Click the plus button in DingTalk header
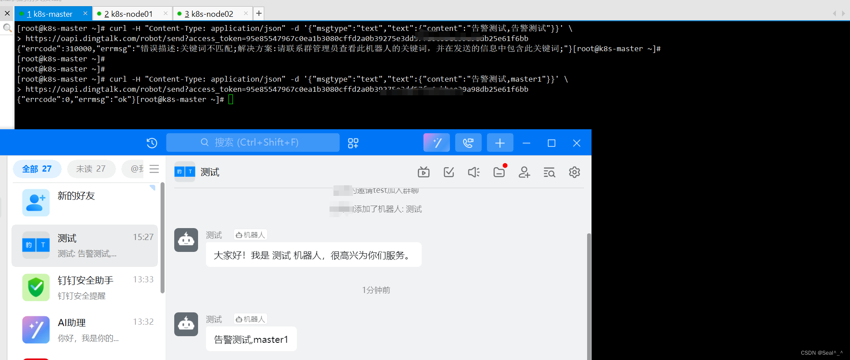Viewport: 850px width, 360px height. [500, 142]
